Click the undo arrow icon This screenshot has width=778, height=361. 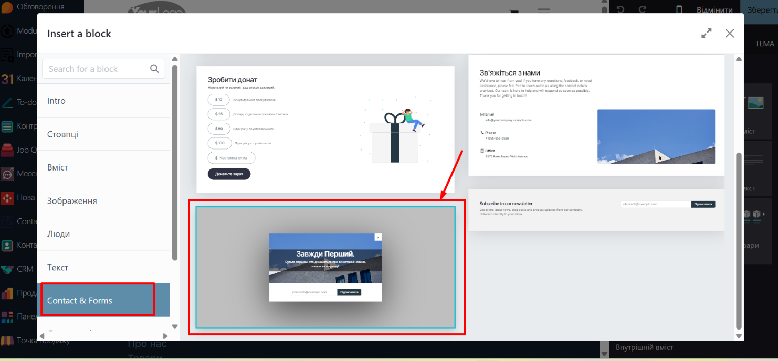[x=621, y=9]
